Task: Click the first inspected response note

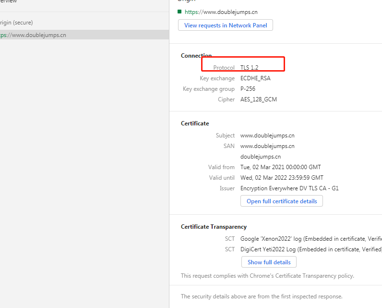Action: pyautogui.click(x=262, y=296)
